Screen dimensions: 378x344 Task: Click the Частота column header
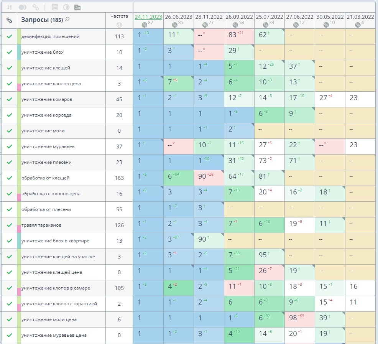coord(119,16)
